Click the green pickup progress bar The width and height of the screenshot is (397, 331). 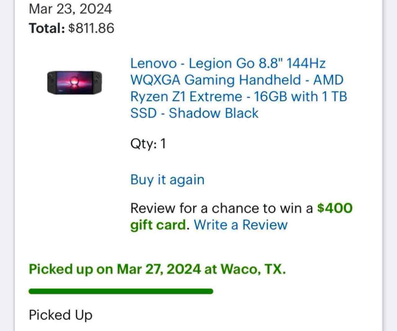(x=121, y=291)
